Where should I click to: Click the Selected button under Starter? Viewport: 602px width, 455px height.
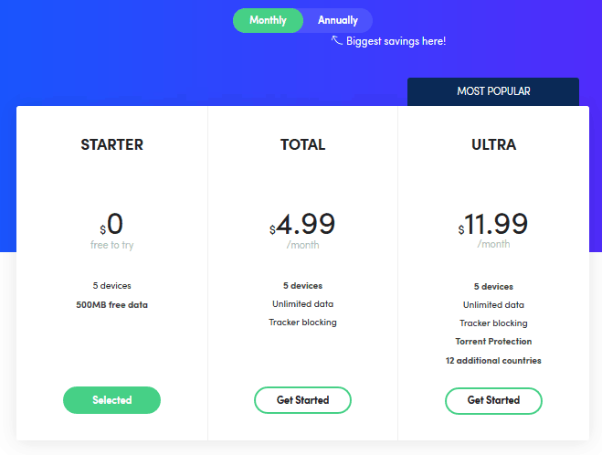coord(111,400)
